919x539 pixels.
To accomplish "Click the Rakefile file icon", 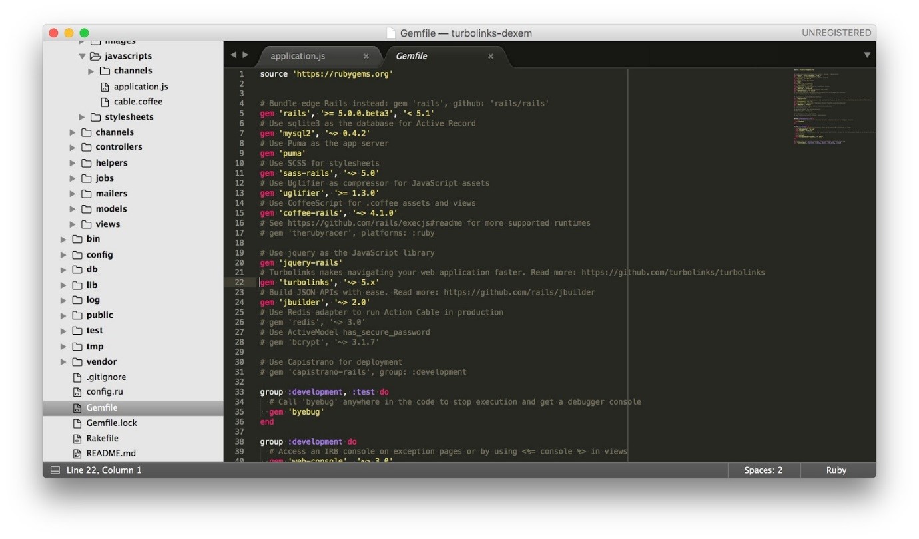I will click(x=77, y=439).
